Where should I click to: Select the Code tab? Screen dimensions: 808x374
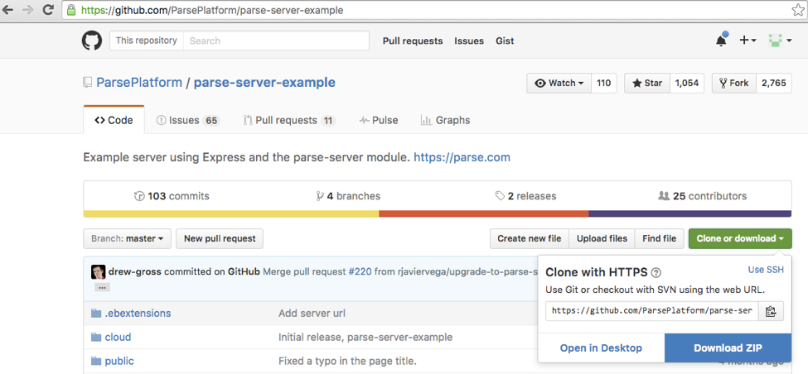click(x=114, y=120)
